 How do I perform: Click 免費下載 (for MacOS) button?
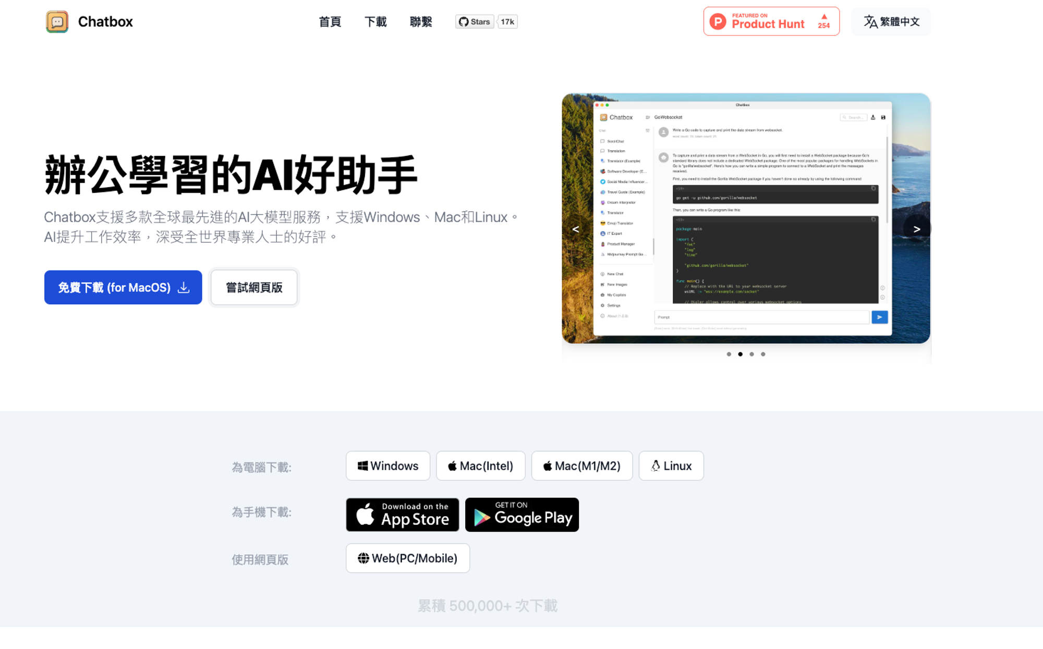(x=123, y=287)
